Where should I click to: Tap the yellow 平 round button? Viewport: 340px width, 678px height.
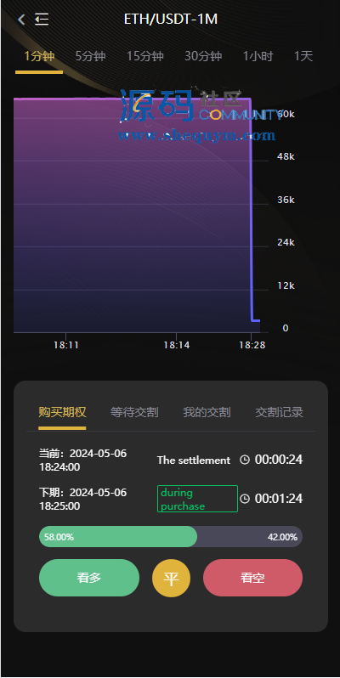172,579
